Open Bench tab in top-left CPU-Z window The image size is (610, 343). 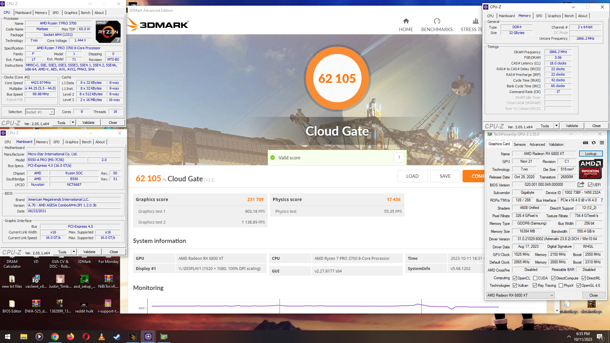click(85, 13)
